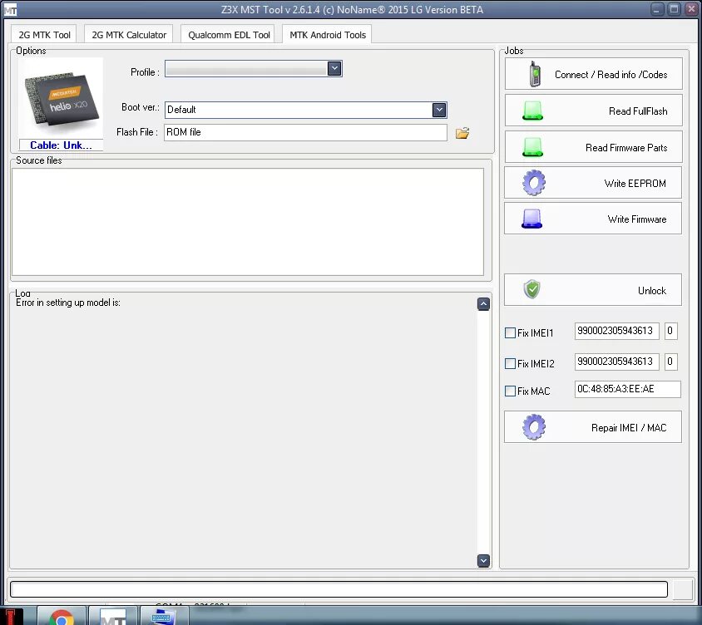702x625 pixels.
Task: Click the Unlock button
Action: [593, 290]
